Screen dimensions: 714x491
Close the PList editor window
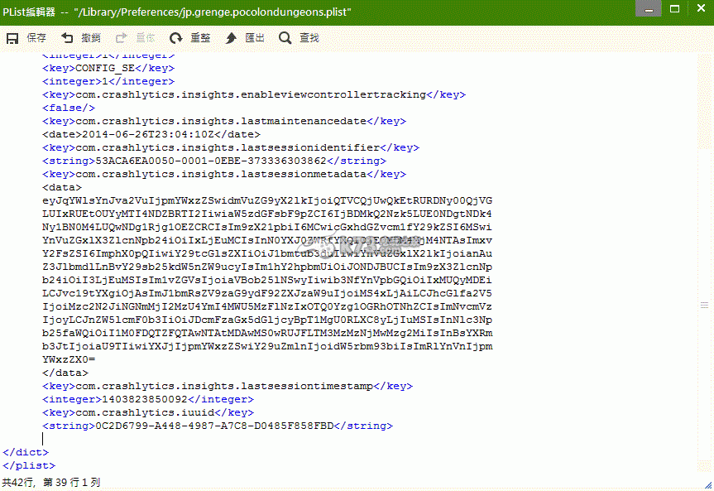click(x=698, y=9)
